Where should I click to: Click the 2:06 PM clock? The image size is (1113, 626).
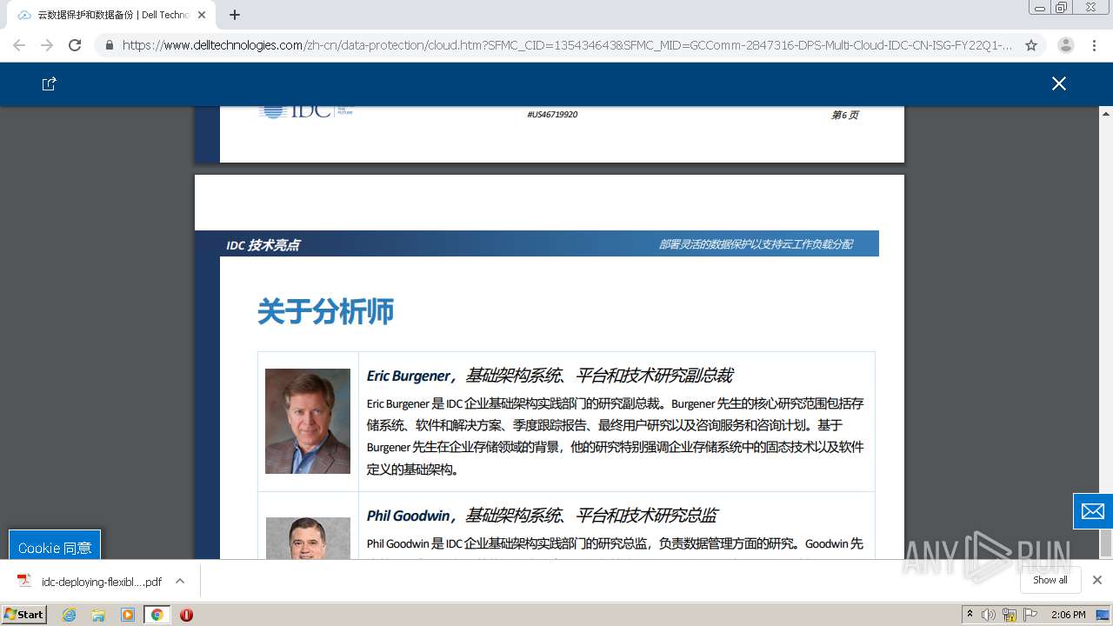tap(1068, 615)
